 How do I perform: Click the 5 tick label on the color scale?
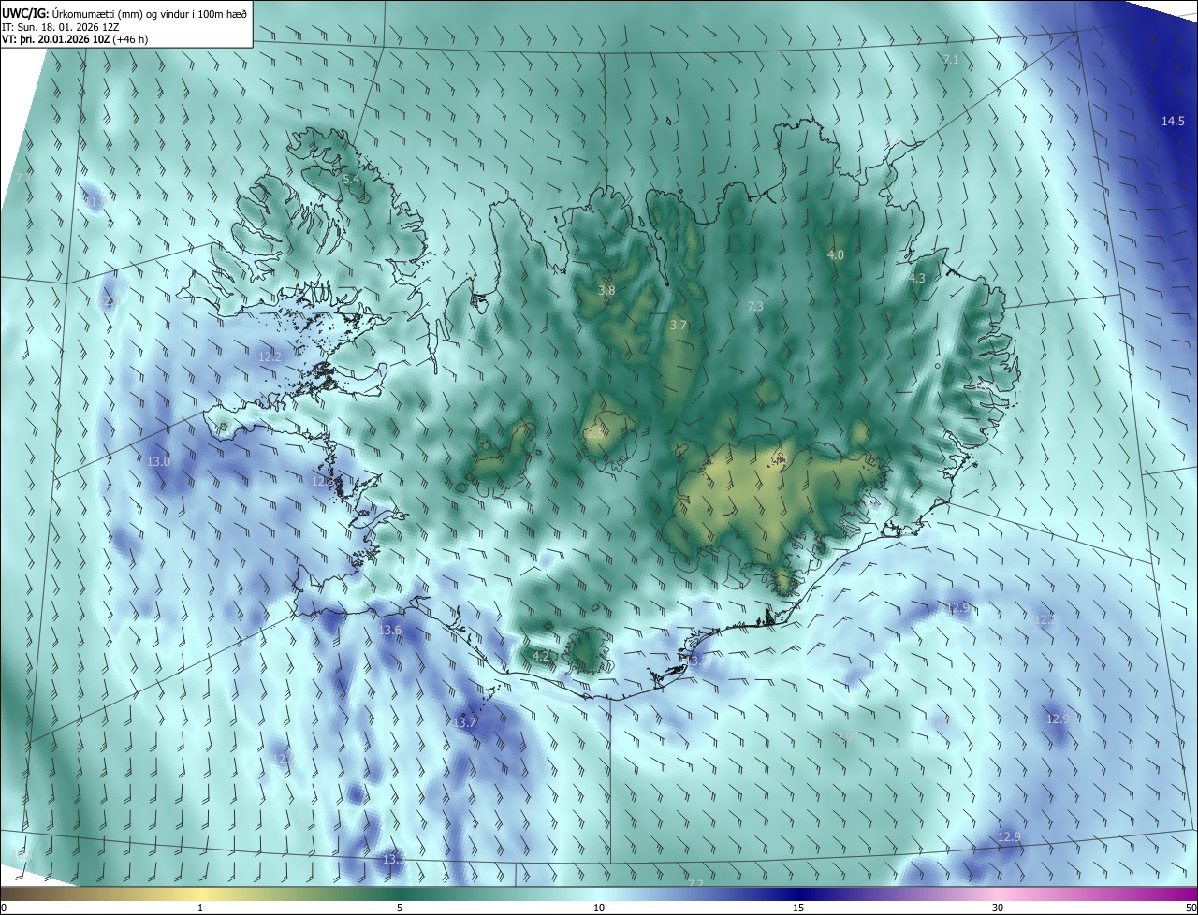400,908
